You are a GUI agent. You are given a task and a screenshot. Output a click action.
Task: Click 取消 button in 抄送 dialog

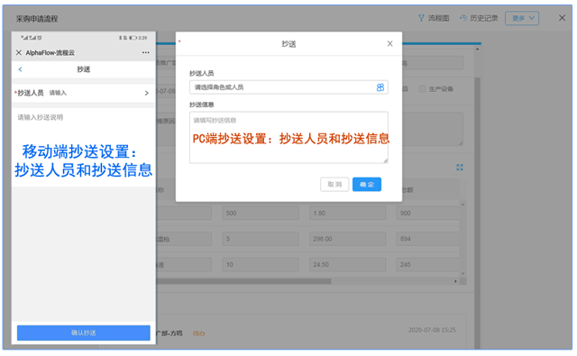coord(334,184)
